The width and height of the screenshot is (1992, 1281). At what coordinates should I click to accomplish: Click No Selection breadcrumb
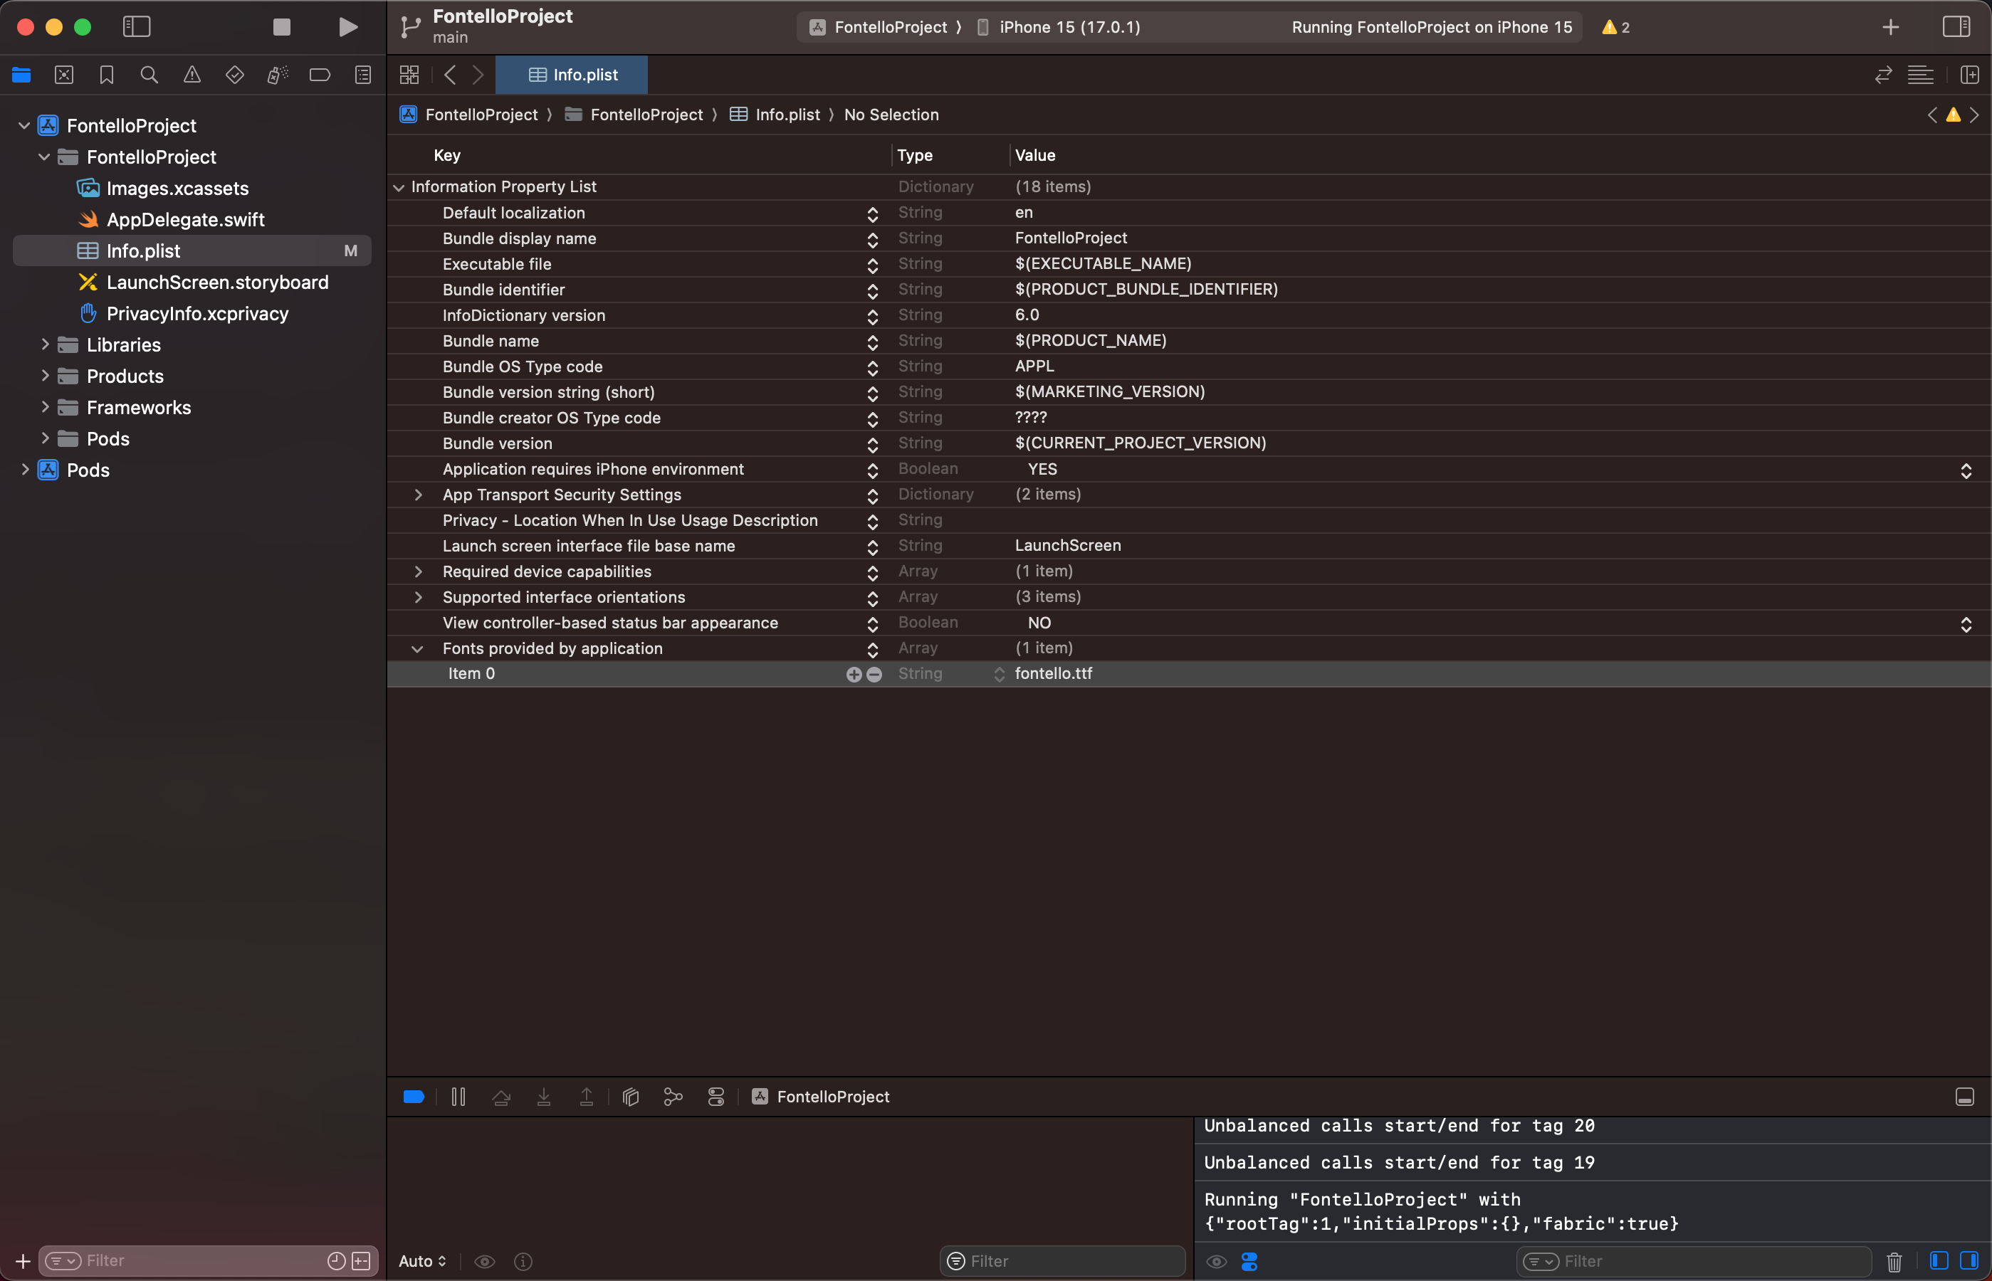891,115
